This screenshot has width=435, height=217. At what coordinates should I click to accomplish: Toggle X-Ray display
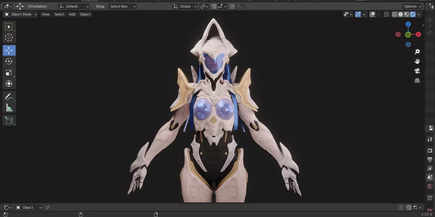[x=386, y=14]
